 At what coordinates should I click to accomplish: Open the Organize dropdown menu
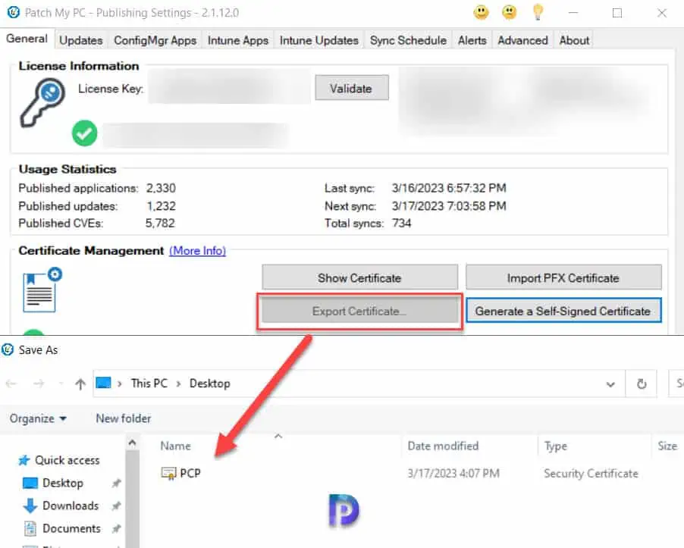tap(39, 418)
